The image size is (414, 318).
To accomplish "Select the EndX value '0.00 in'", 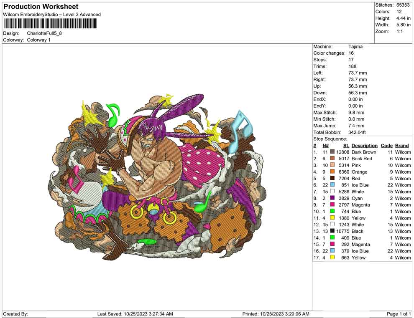I will click(x=355, y=99).
